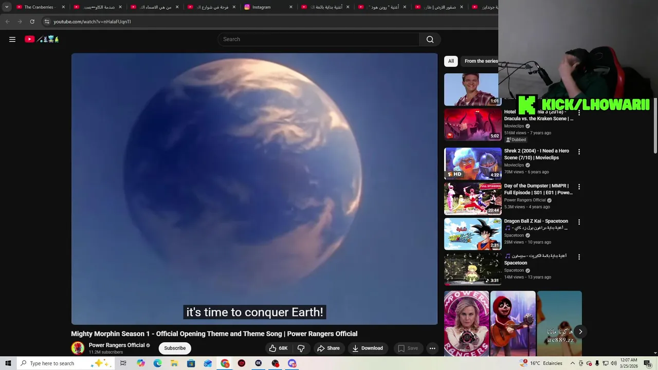This screenshot has height=370, width=658.
Task: Open Google Chrome from the taskbar
Action: click(x=225, y=363)
